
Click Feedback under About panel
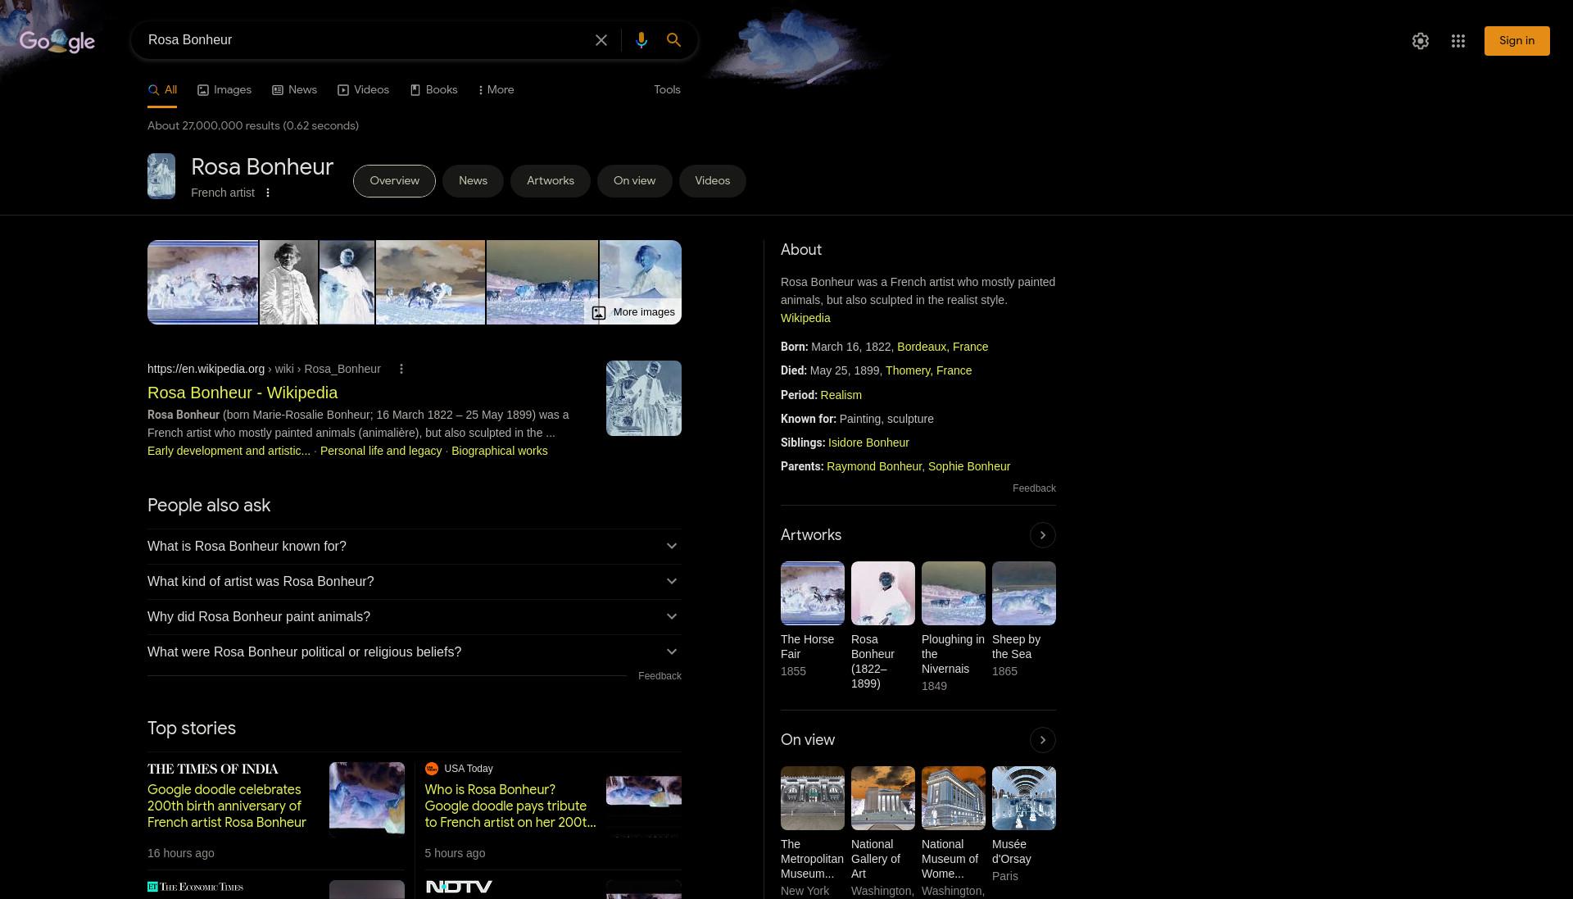point(1034,488)
